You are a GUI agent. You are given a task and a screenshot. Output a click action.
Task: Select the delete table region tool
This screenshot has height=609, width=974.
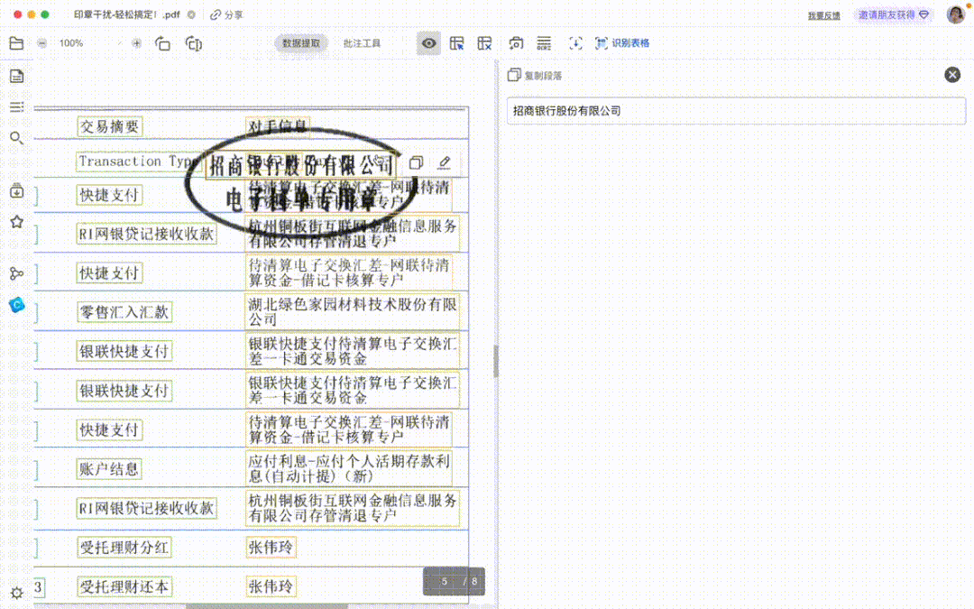tap(484, 42)
